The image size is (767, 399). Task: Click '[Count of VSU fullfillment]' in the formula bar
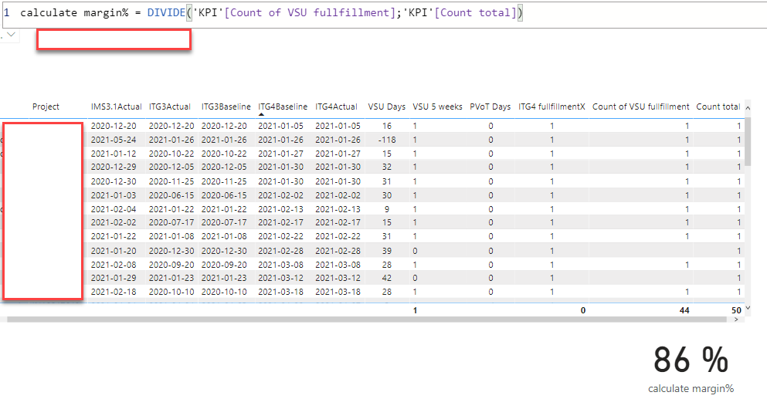(x=310, y=12)
